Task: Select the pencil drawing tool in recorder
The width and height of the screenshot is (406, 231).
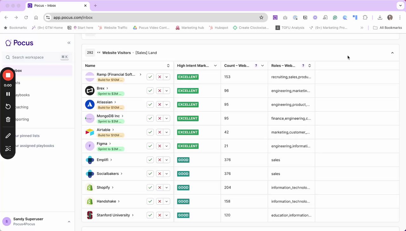Action: coord(8,136)
